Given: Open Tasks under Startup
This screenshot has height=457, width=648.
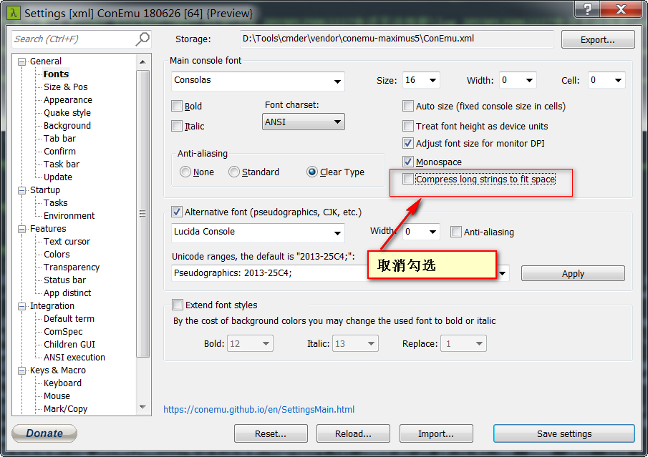Looking at the screenshot, I should point(55,202).
